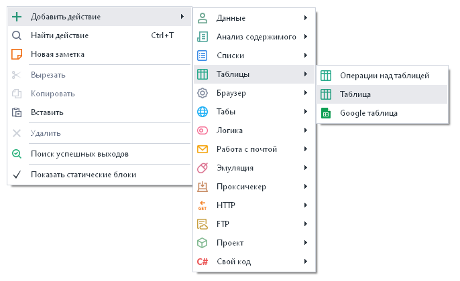Toggle Показать статические блоки checkmark
Screen dimensions: 460x281
click(x=17, y=175)
